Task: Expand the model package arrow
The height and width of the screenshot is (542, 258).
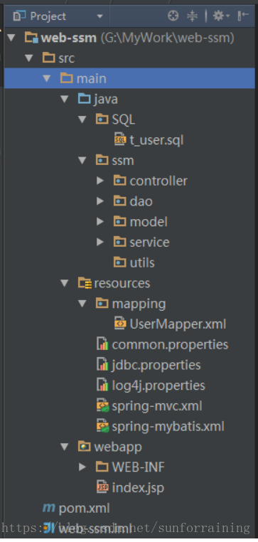Action: click(x=100, y=222)
